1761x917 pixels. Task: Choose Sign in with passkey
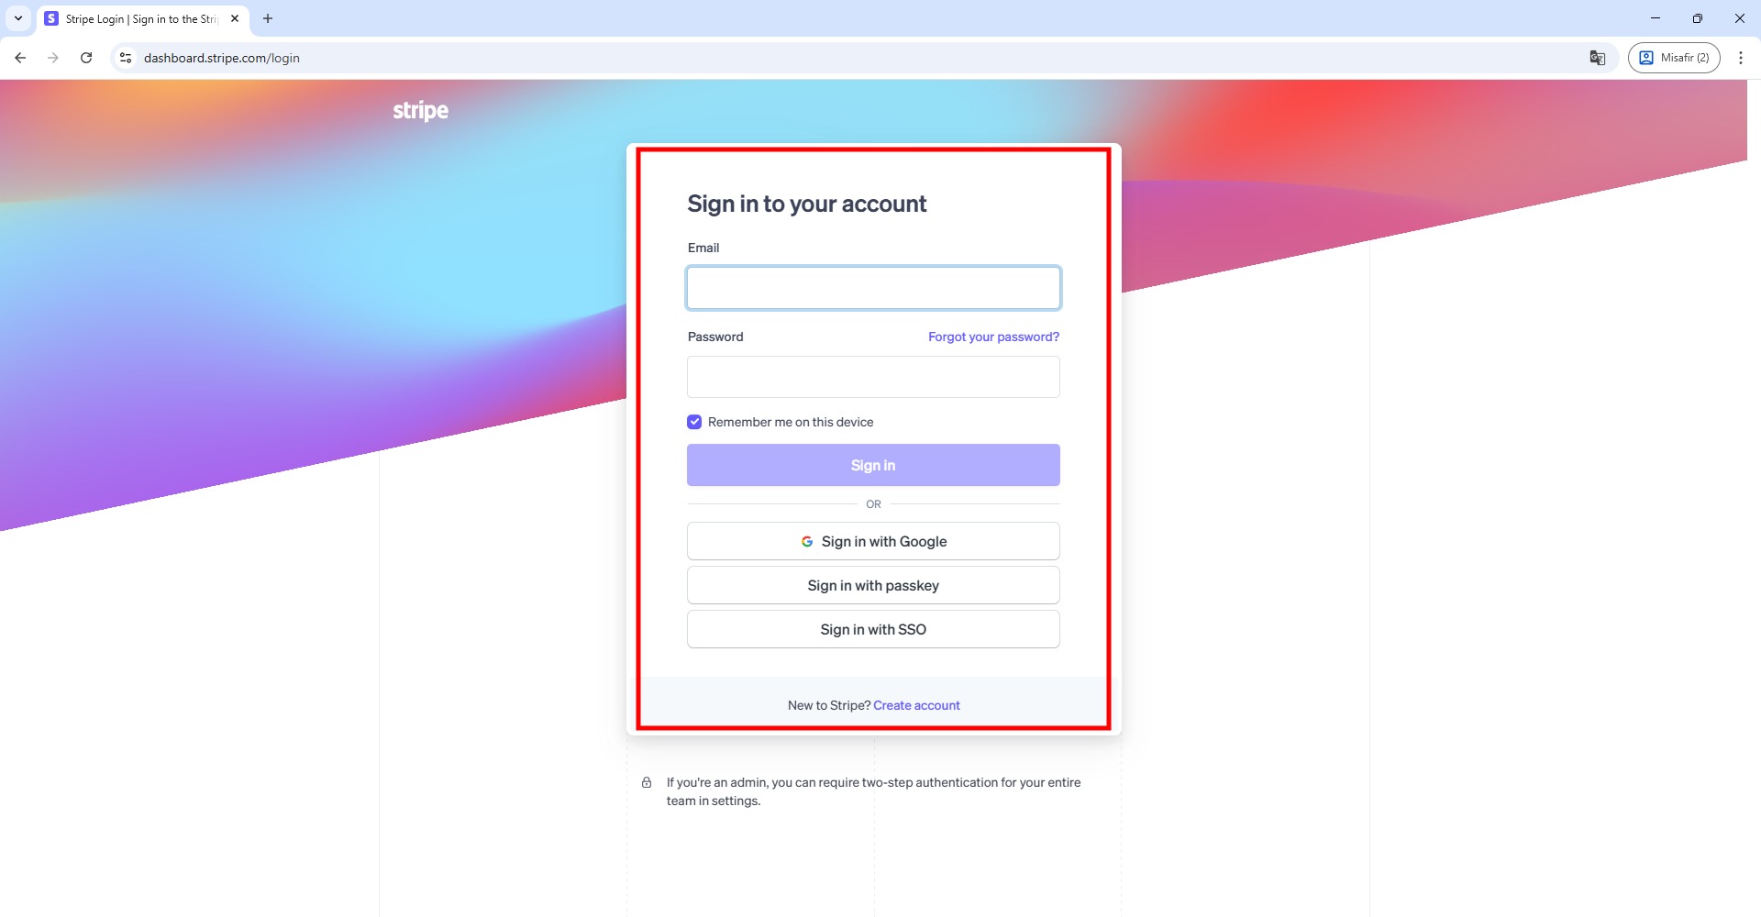[873, 585]
